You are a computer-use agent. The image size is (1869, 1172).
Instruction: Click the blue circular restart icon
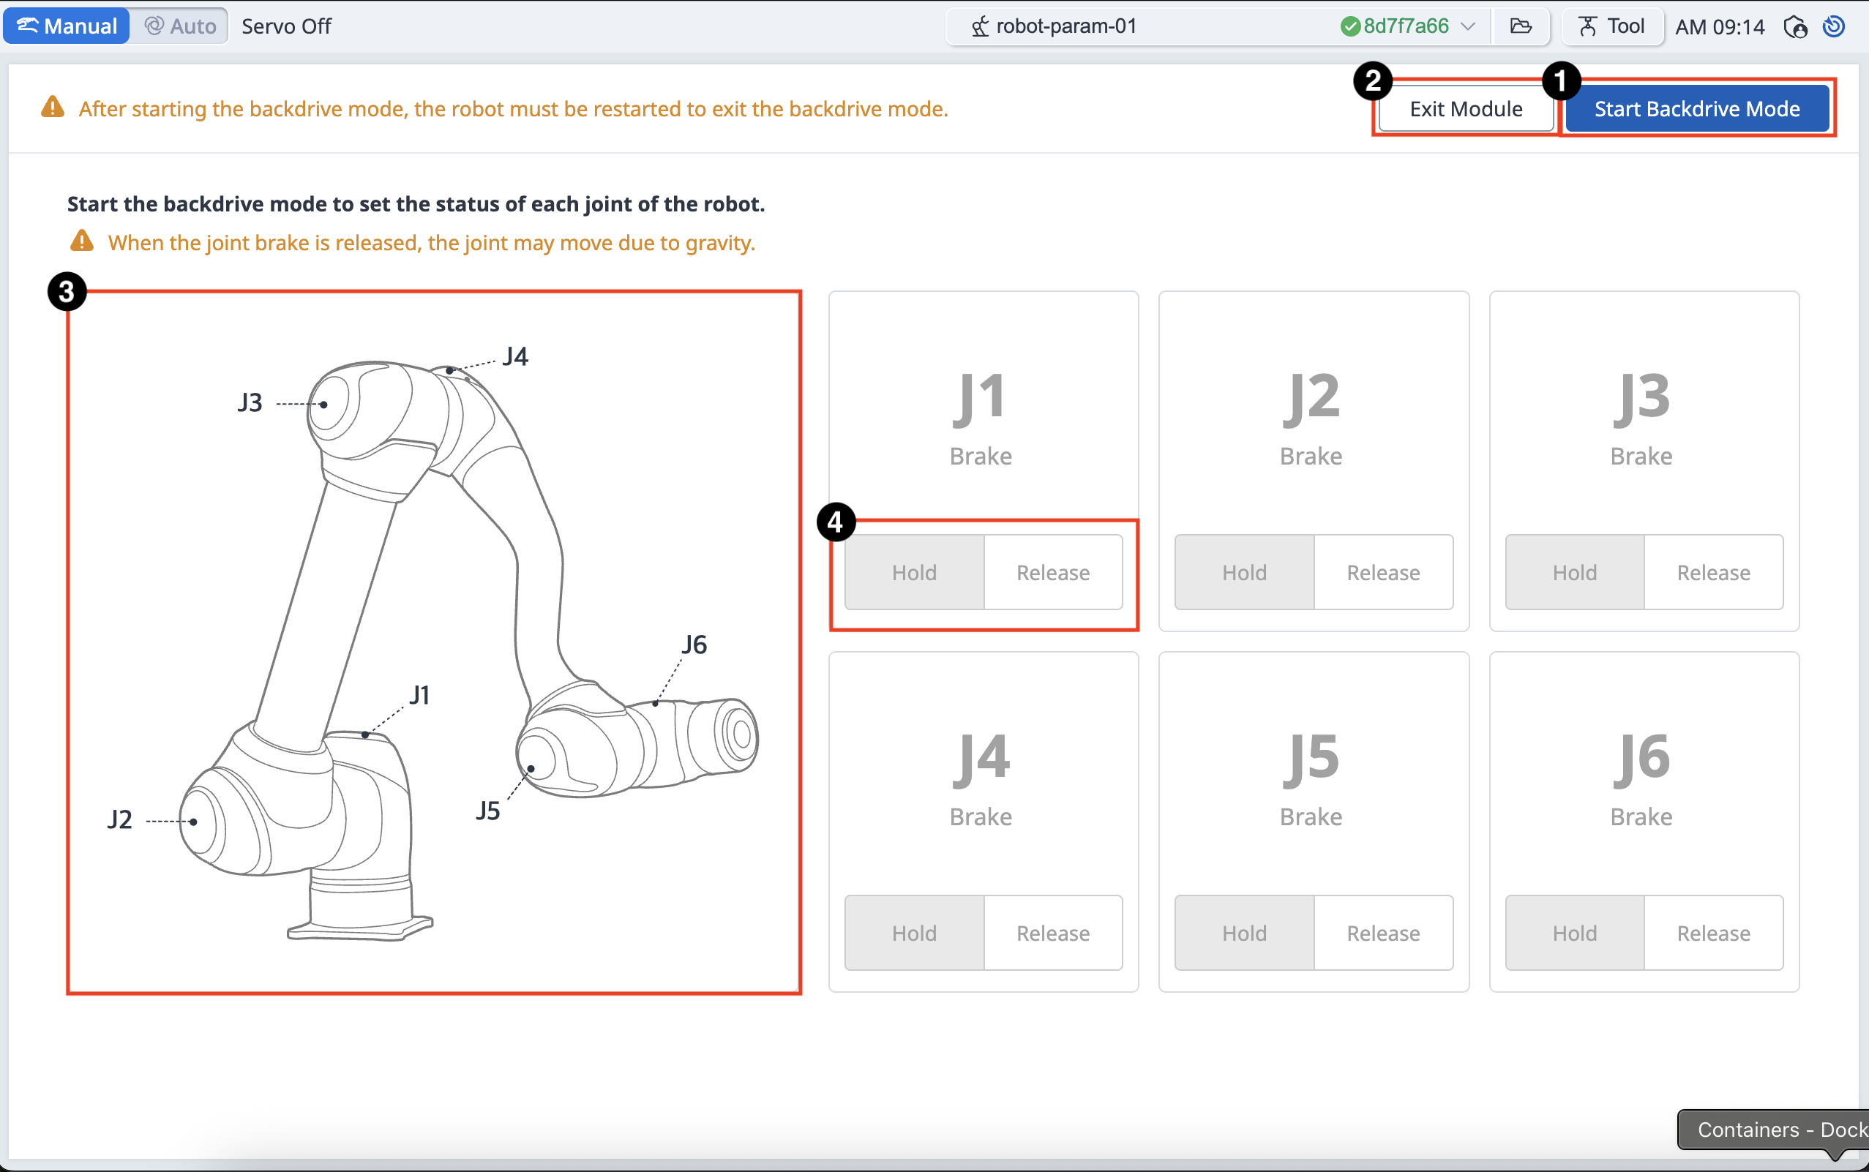click(x=1833, y=26)
